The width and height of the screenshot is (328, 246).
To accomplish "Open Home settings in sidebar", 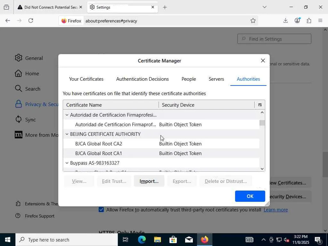I will tap(27, 73).
